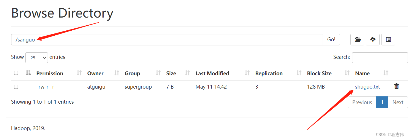408x139 pixels.
Task: Click the upload files cloud icon
Action: click(x=373, y=40)
